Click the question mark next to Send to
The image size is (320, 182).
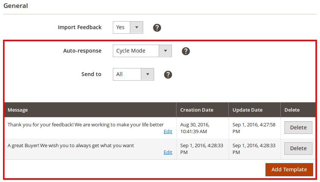[168, 75]
